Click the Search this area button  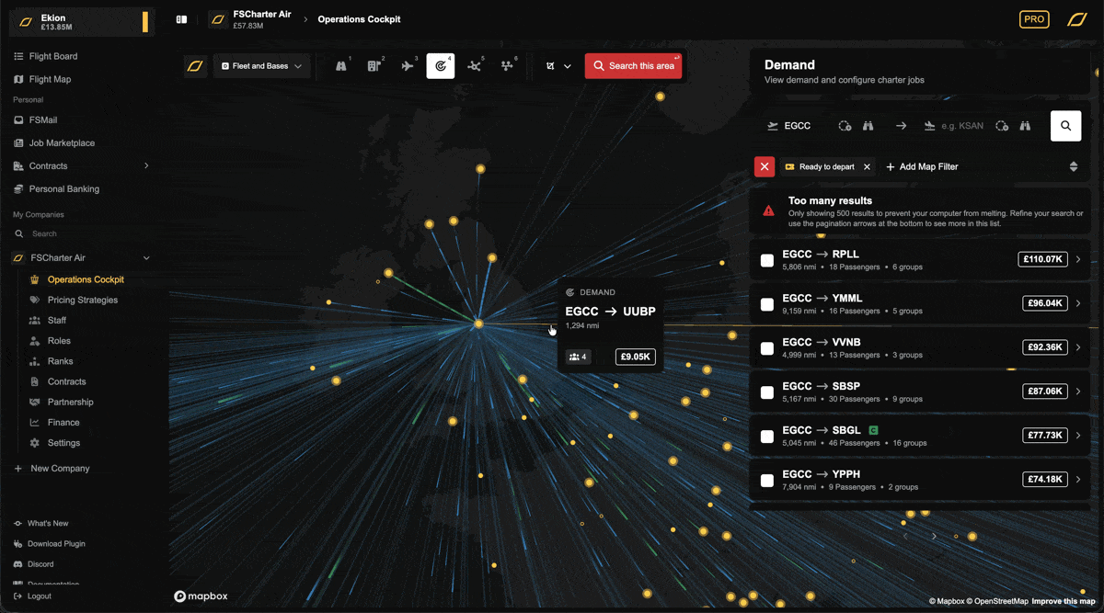click(633, 66)
